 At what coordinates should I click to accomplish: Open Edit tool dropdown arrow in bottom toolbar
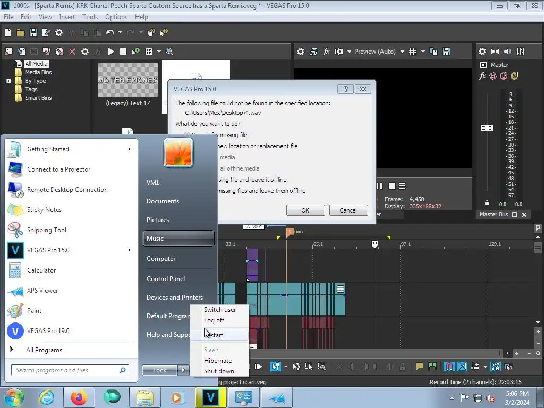[x=286, y=367]
